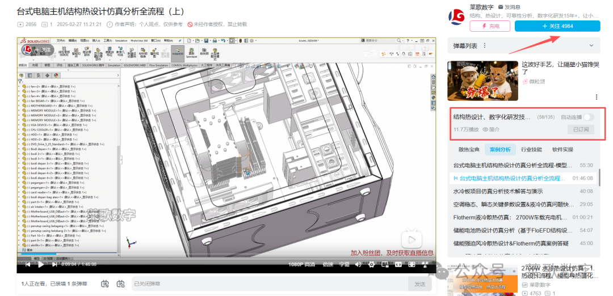Skip to the next video in player
613x296 pixels.
pyautogui.click(x=54, y=264)
